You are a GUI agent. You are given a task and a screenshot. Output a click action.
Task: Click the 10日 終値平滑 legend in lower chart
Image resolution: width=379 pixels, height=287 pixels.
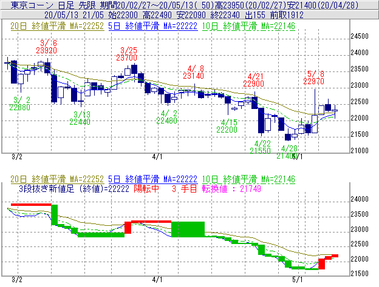248,179
